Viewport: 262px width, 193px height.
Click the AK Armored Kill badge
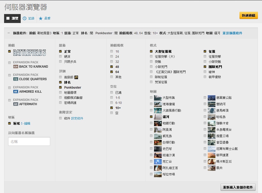pyautogui.click(x=16, y=92)
